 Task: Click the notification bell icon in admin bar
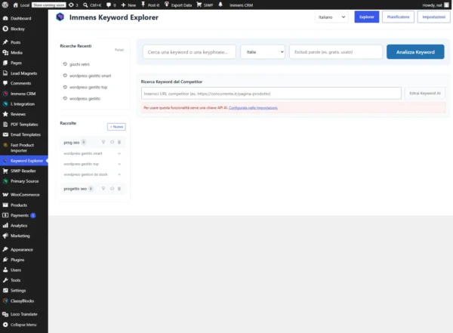[x=220, y=5]
